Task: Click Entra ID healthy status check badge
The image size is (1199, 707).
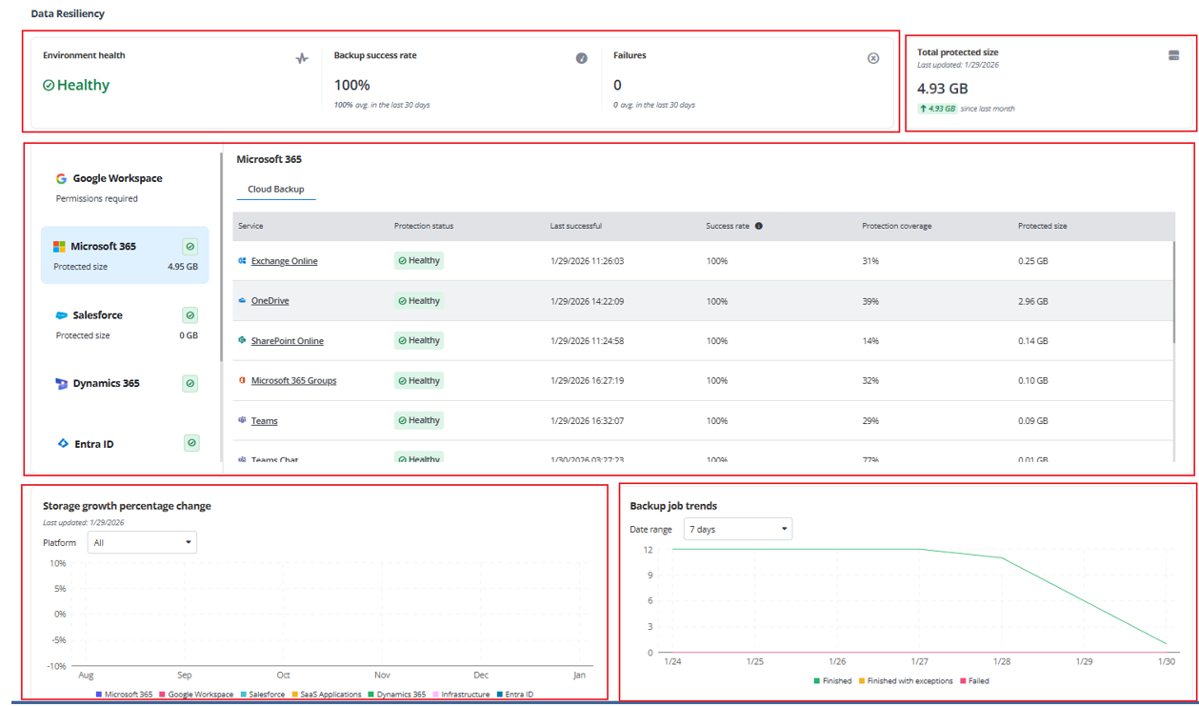Action: coord(191,443)
